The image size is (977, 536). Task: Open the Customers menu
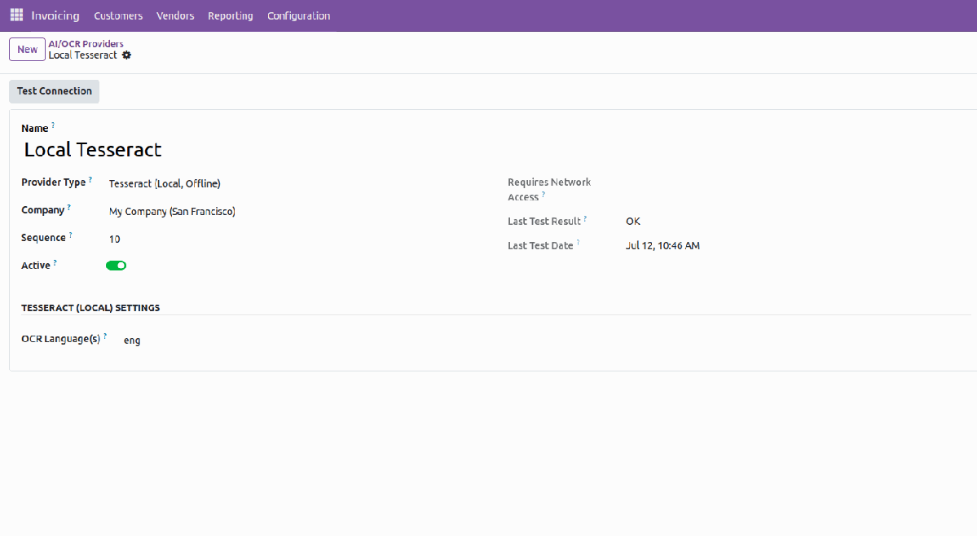click(118, 15)
